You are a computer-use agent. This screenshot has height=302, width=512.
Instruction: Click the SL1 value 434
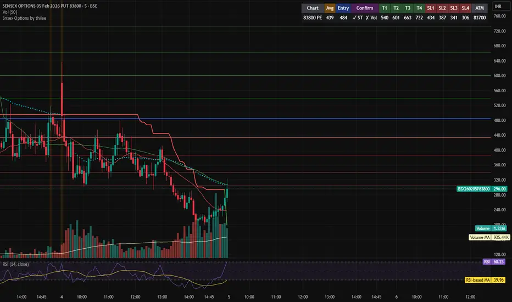click(x=431, y=18)
